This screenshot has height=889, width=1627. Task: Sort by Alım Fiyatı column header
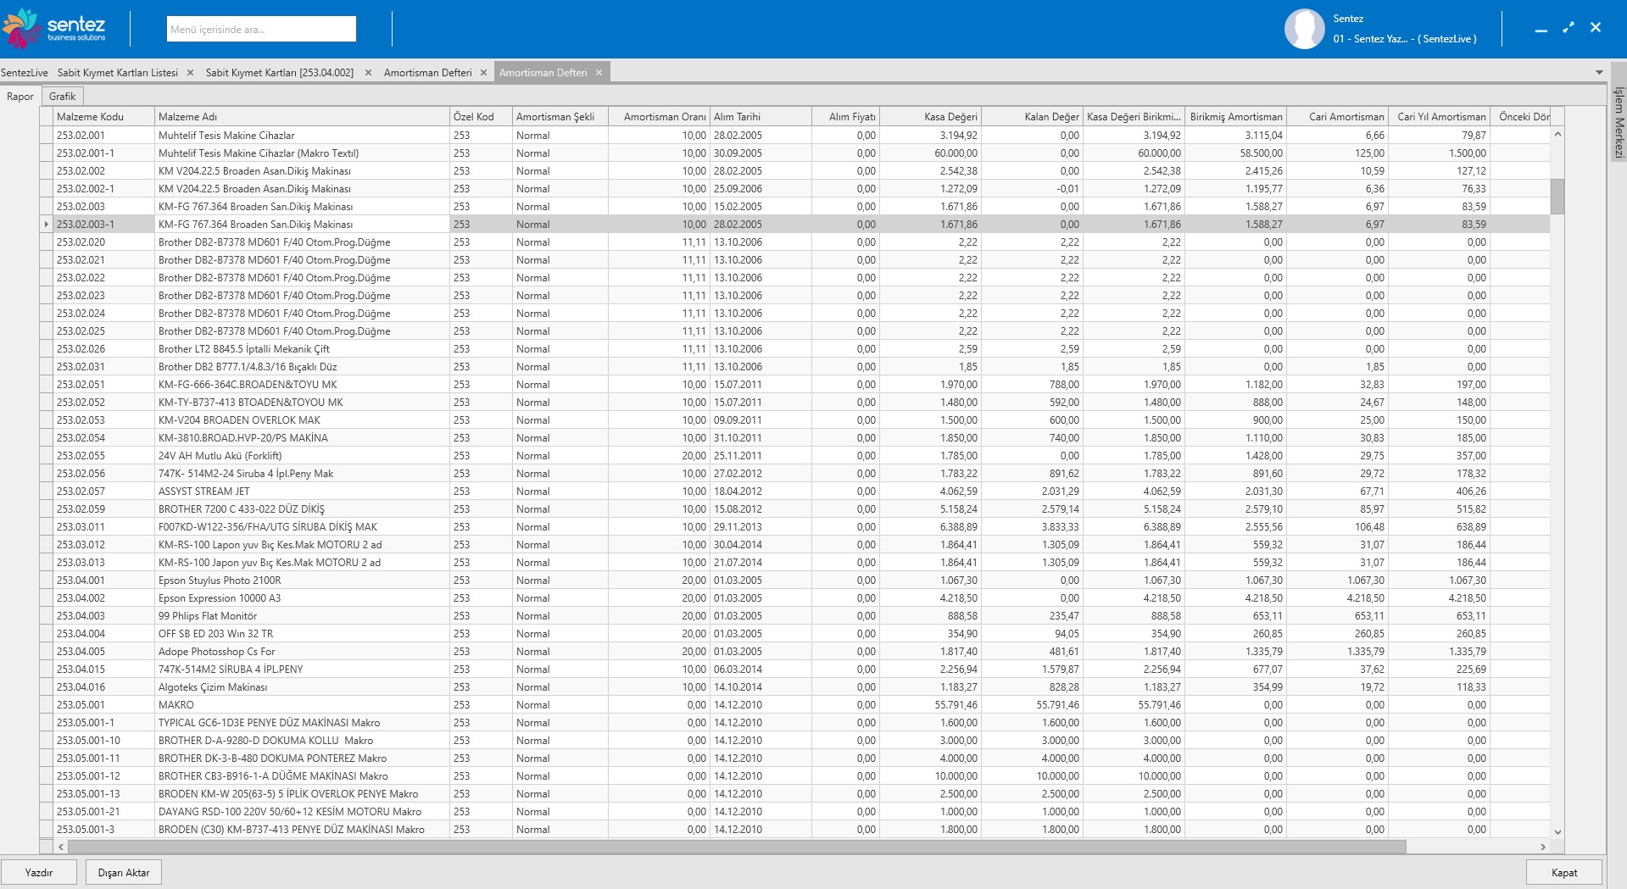pyautogui.click(x=844, y=117)
